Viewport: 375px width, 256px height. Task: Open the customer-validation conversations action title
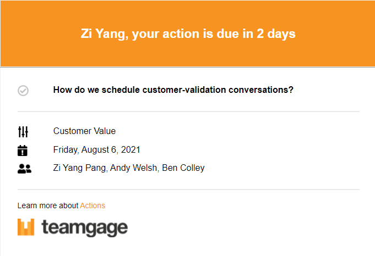click(x=173, y=90)
